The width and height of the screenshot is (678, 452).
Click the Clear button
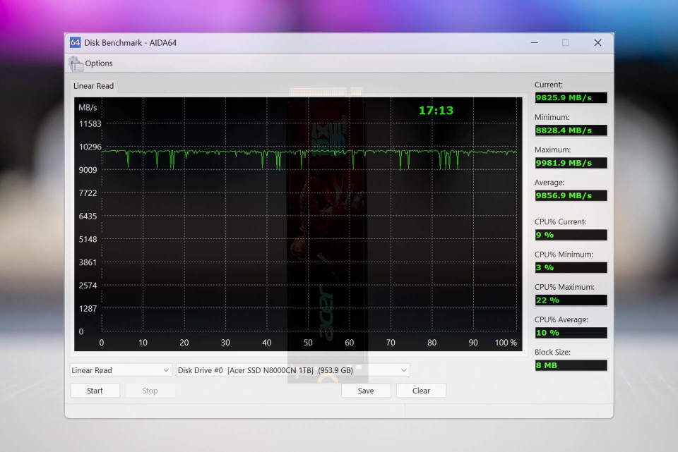click(x=421, y=391)
